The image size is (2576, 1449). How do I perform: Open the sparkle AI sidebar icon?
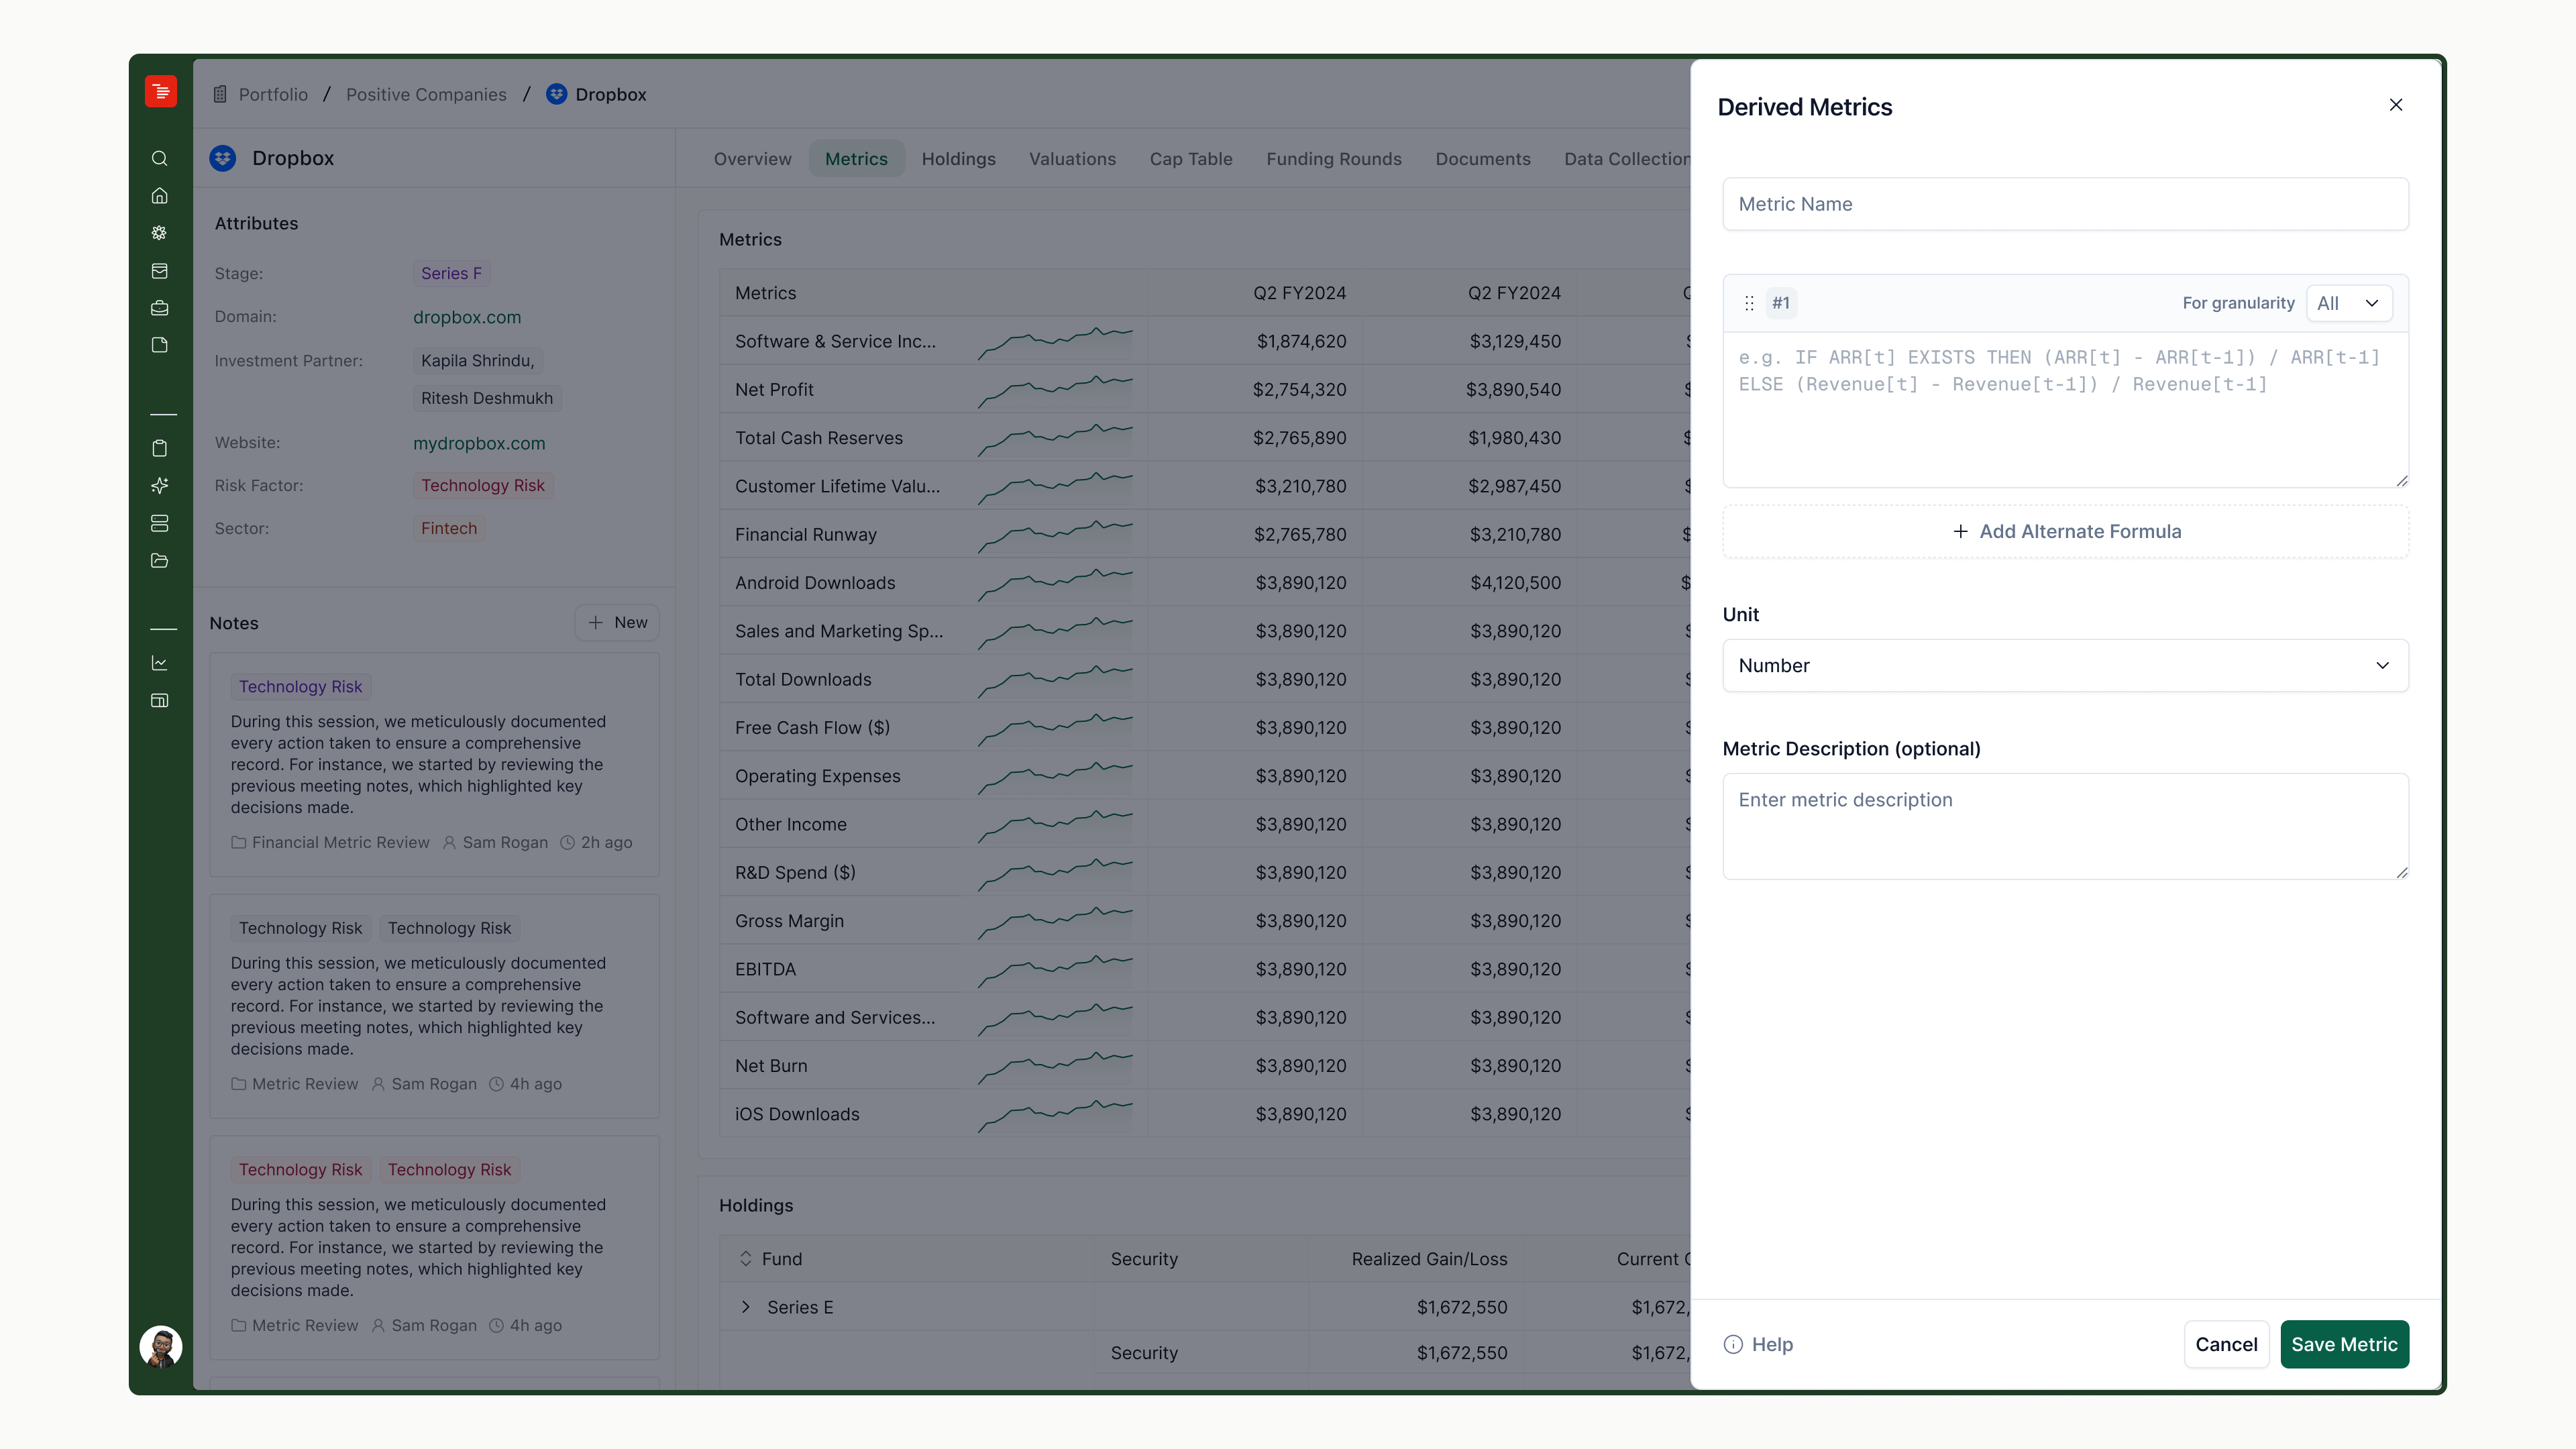[159, 486]
